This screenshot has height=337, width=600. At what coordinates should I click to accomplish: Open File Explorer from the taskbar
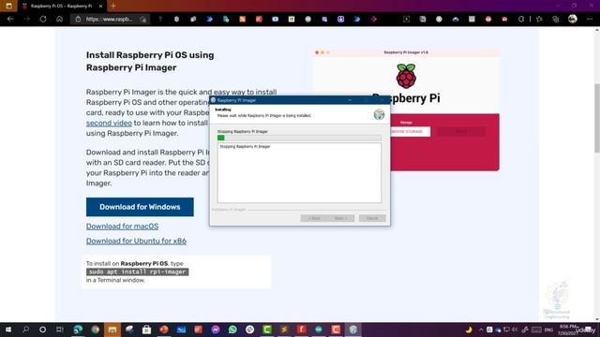click(112, 330)
